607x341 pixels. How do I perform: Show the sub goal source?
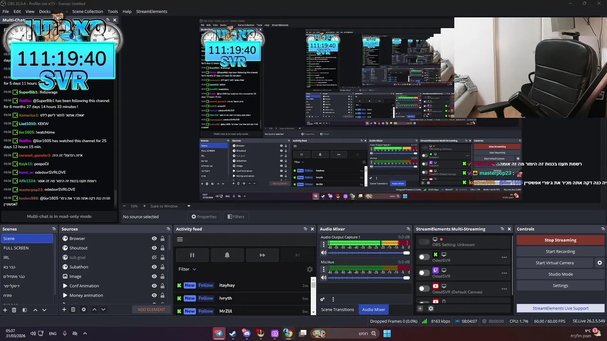click(x=154, y=258)
